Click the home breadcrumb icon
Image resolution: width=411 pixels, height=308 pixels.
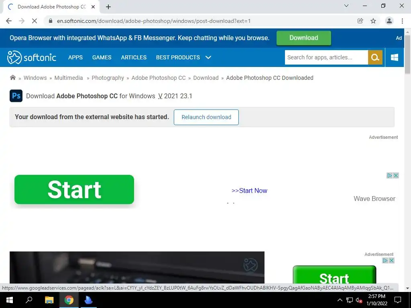coord(12,77)
